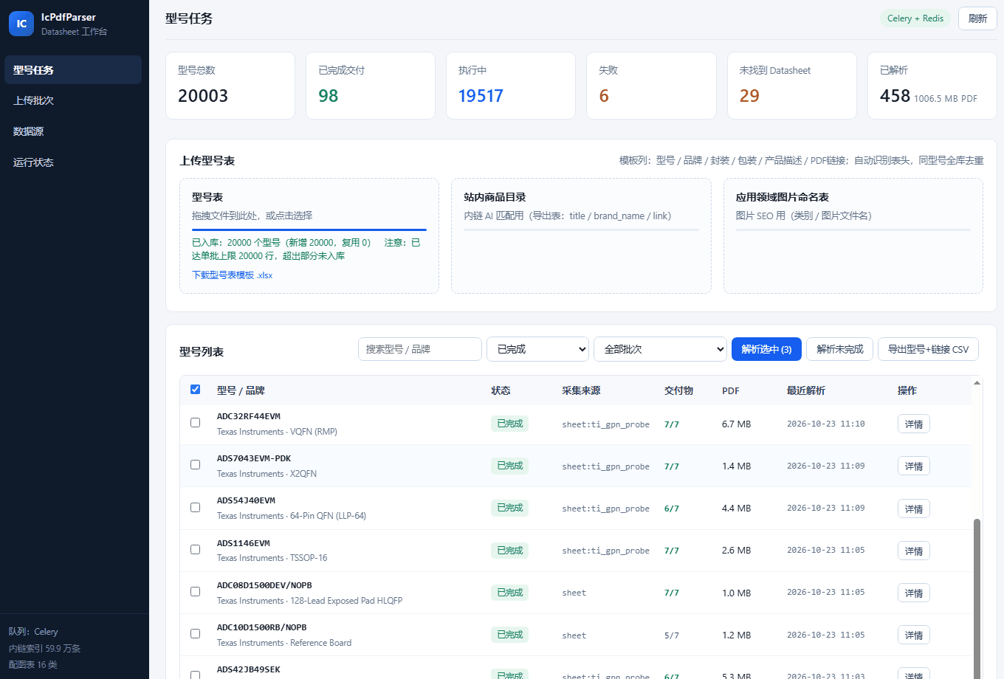Click 导出型号+链接 CSV button

click(928, 349)
